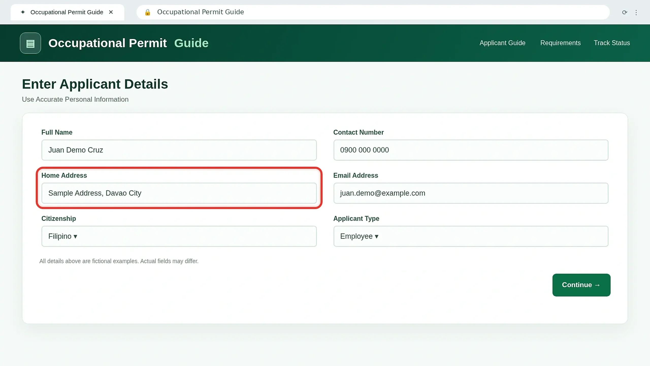Open the Applicant Guide nav link

(x=502, y=43)
